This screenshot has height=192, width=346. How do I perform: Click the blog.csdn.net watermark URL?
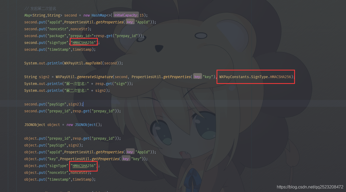[310, 187]
